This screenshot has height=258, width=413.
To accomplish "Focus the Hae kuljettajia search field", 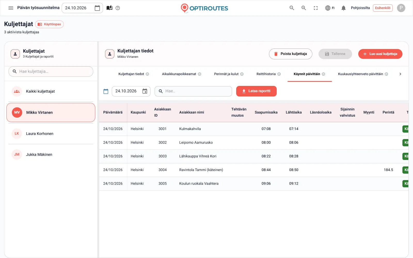I will point(51,71).
